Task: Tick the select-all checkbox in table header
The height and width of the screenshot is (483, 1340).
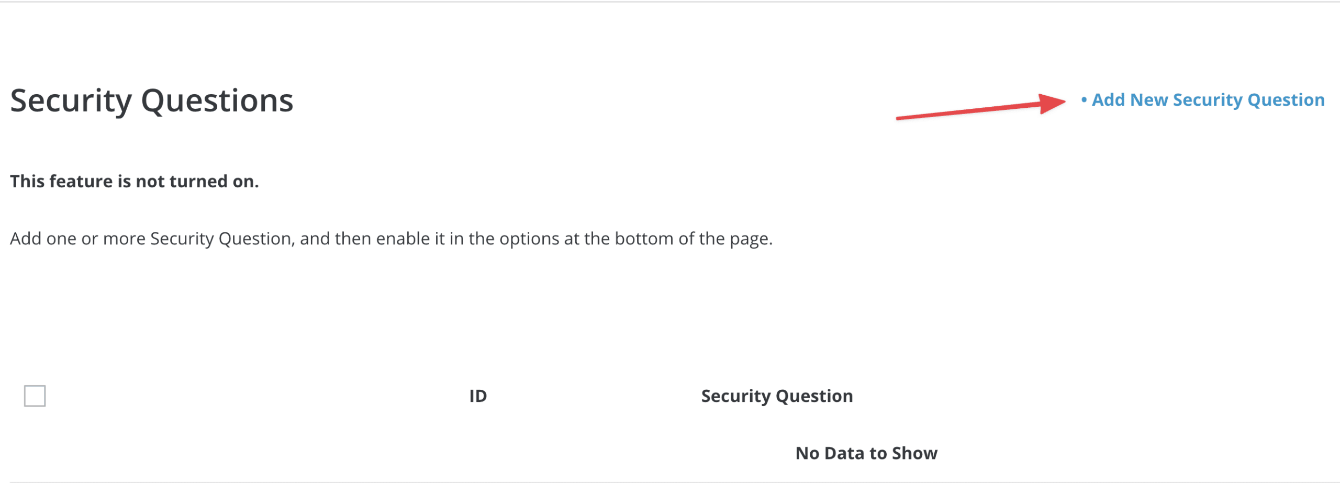Action: click(35, 396)
